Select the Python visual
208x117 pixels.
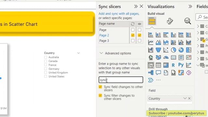tap(181, 65)
